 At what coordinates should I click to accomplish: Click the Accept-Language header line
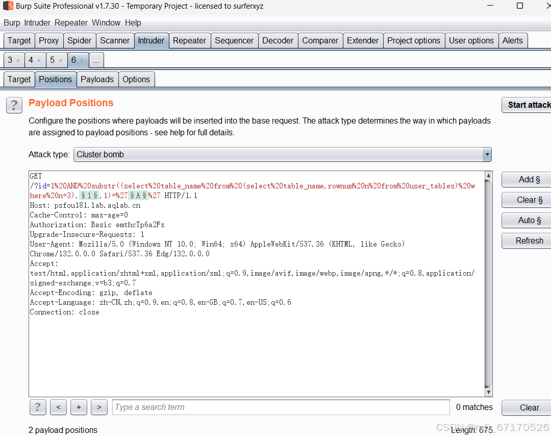click(160, 302)
